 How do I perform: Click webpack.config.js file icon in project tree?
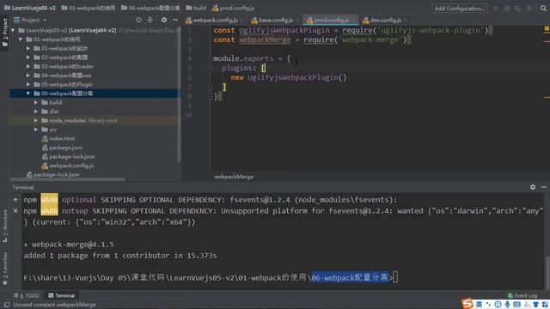coord(45,166)
